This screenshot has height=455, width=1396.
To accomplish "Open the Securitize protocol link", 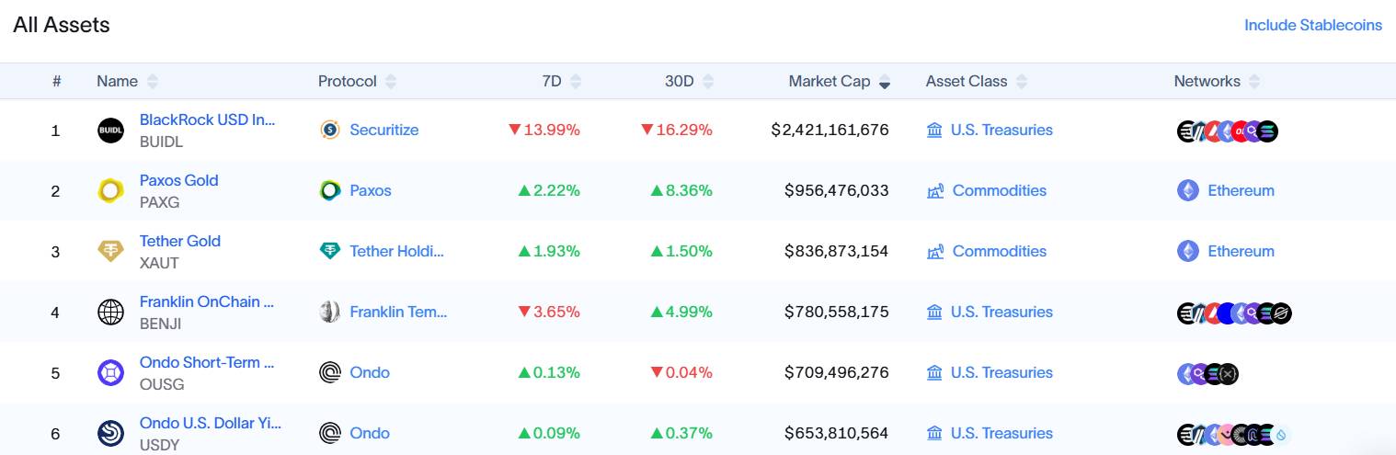I will (383, 130).
